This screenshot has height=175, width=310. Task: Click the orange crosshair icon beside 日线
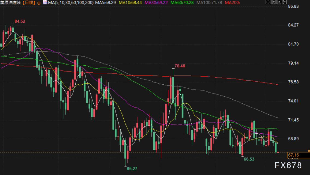[x=38, y=3]
